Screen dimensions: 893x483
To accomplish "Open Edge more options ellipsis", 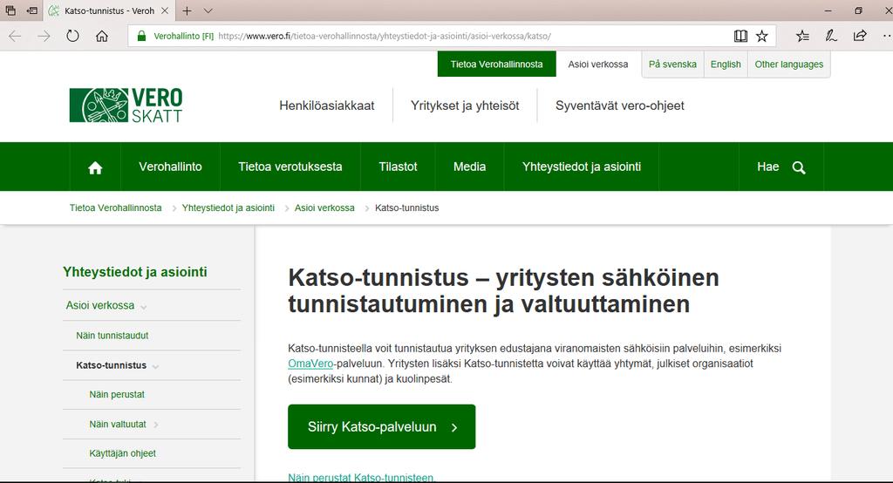I will 887,36.
